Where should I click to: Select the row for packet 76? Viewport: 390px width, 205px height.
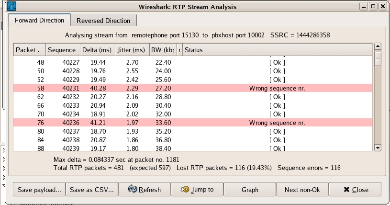191,123
